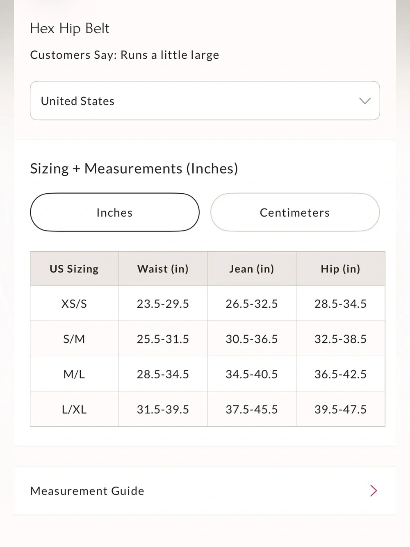This screenshot has width=410, height=547.
Task: Switch measurements to Centimeters
Action: [x=295, y=212]
